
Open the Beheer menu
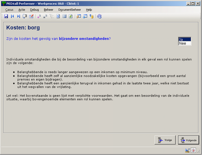[x=48, y=10]
